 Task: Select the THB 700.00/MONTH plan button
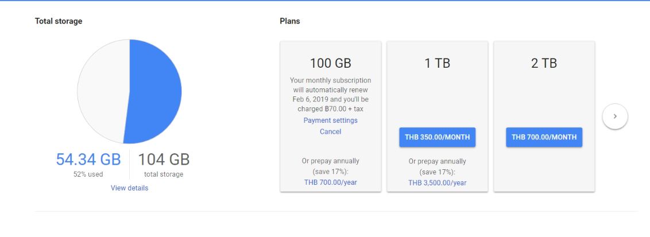tap(544, 138)
